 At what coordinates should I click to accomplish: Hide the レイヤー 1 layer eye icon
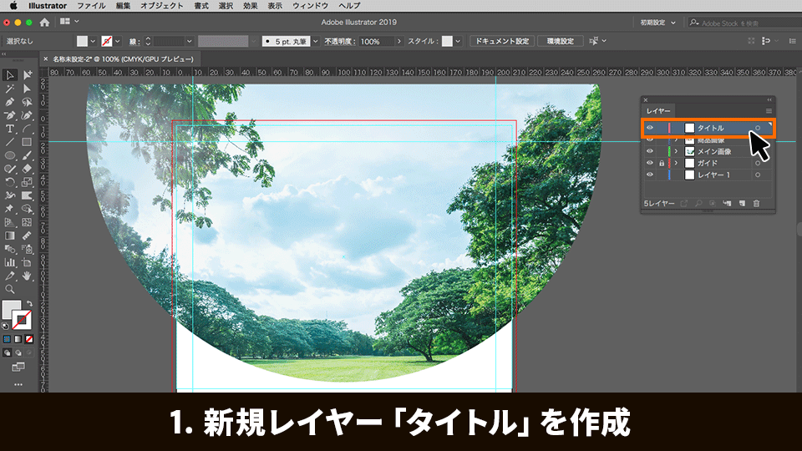coord(650,175)
